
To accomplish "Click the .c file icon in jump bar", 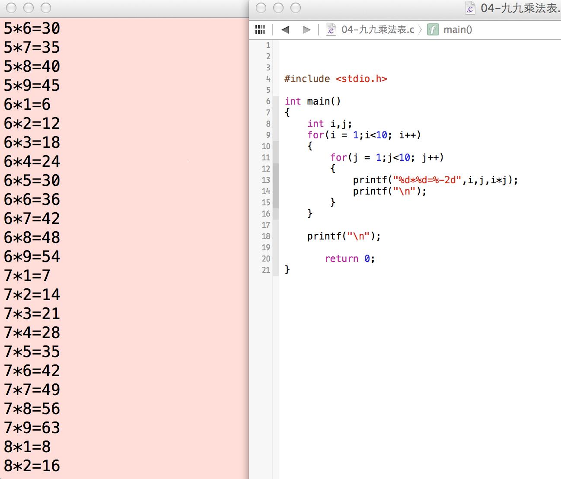I will 331,29.
